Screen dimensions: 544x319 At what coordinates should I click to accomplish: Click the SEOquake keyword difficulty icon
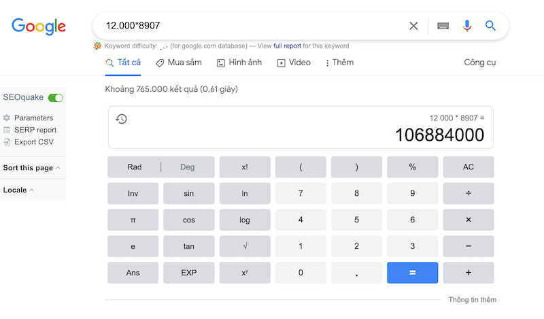97,46
